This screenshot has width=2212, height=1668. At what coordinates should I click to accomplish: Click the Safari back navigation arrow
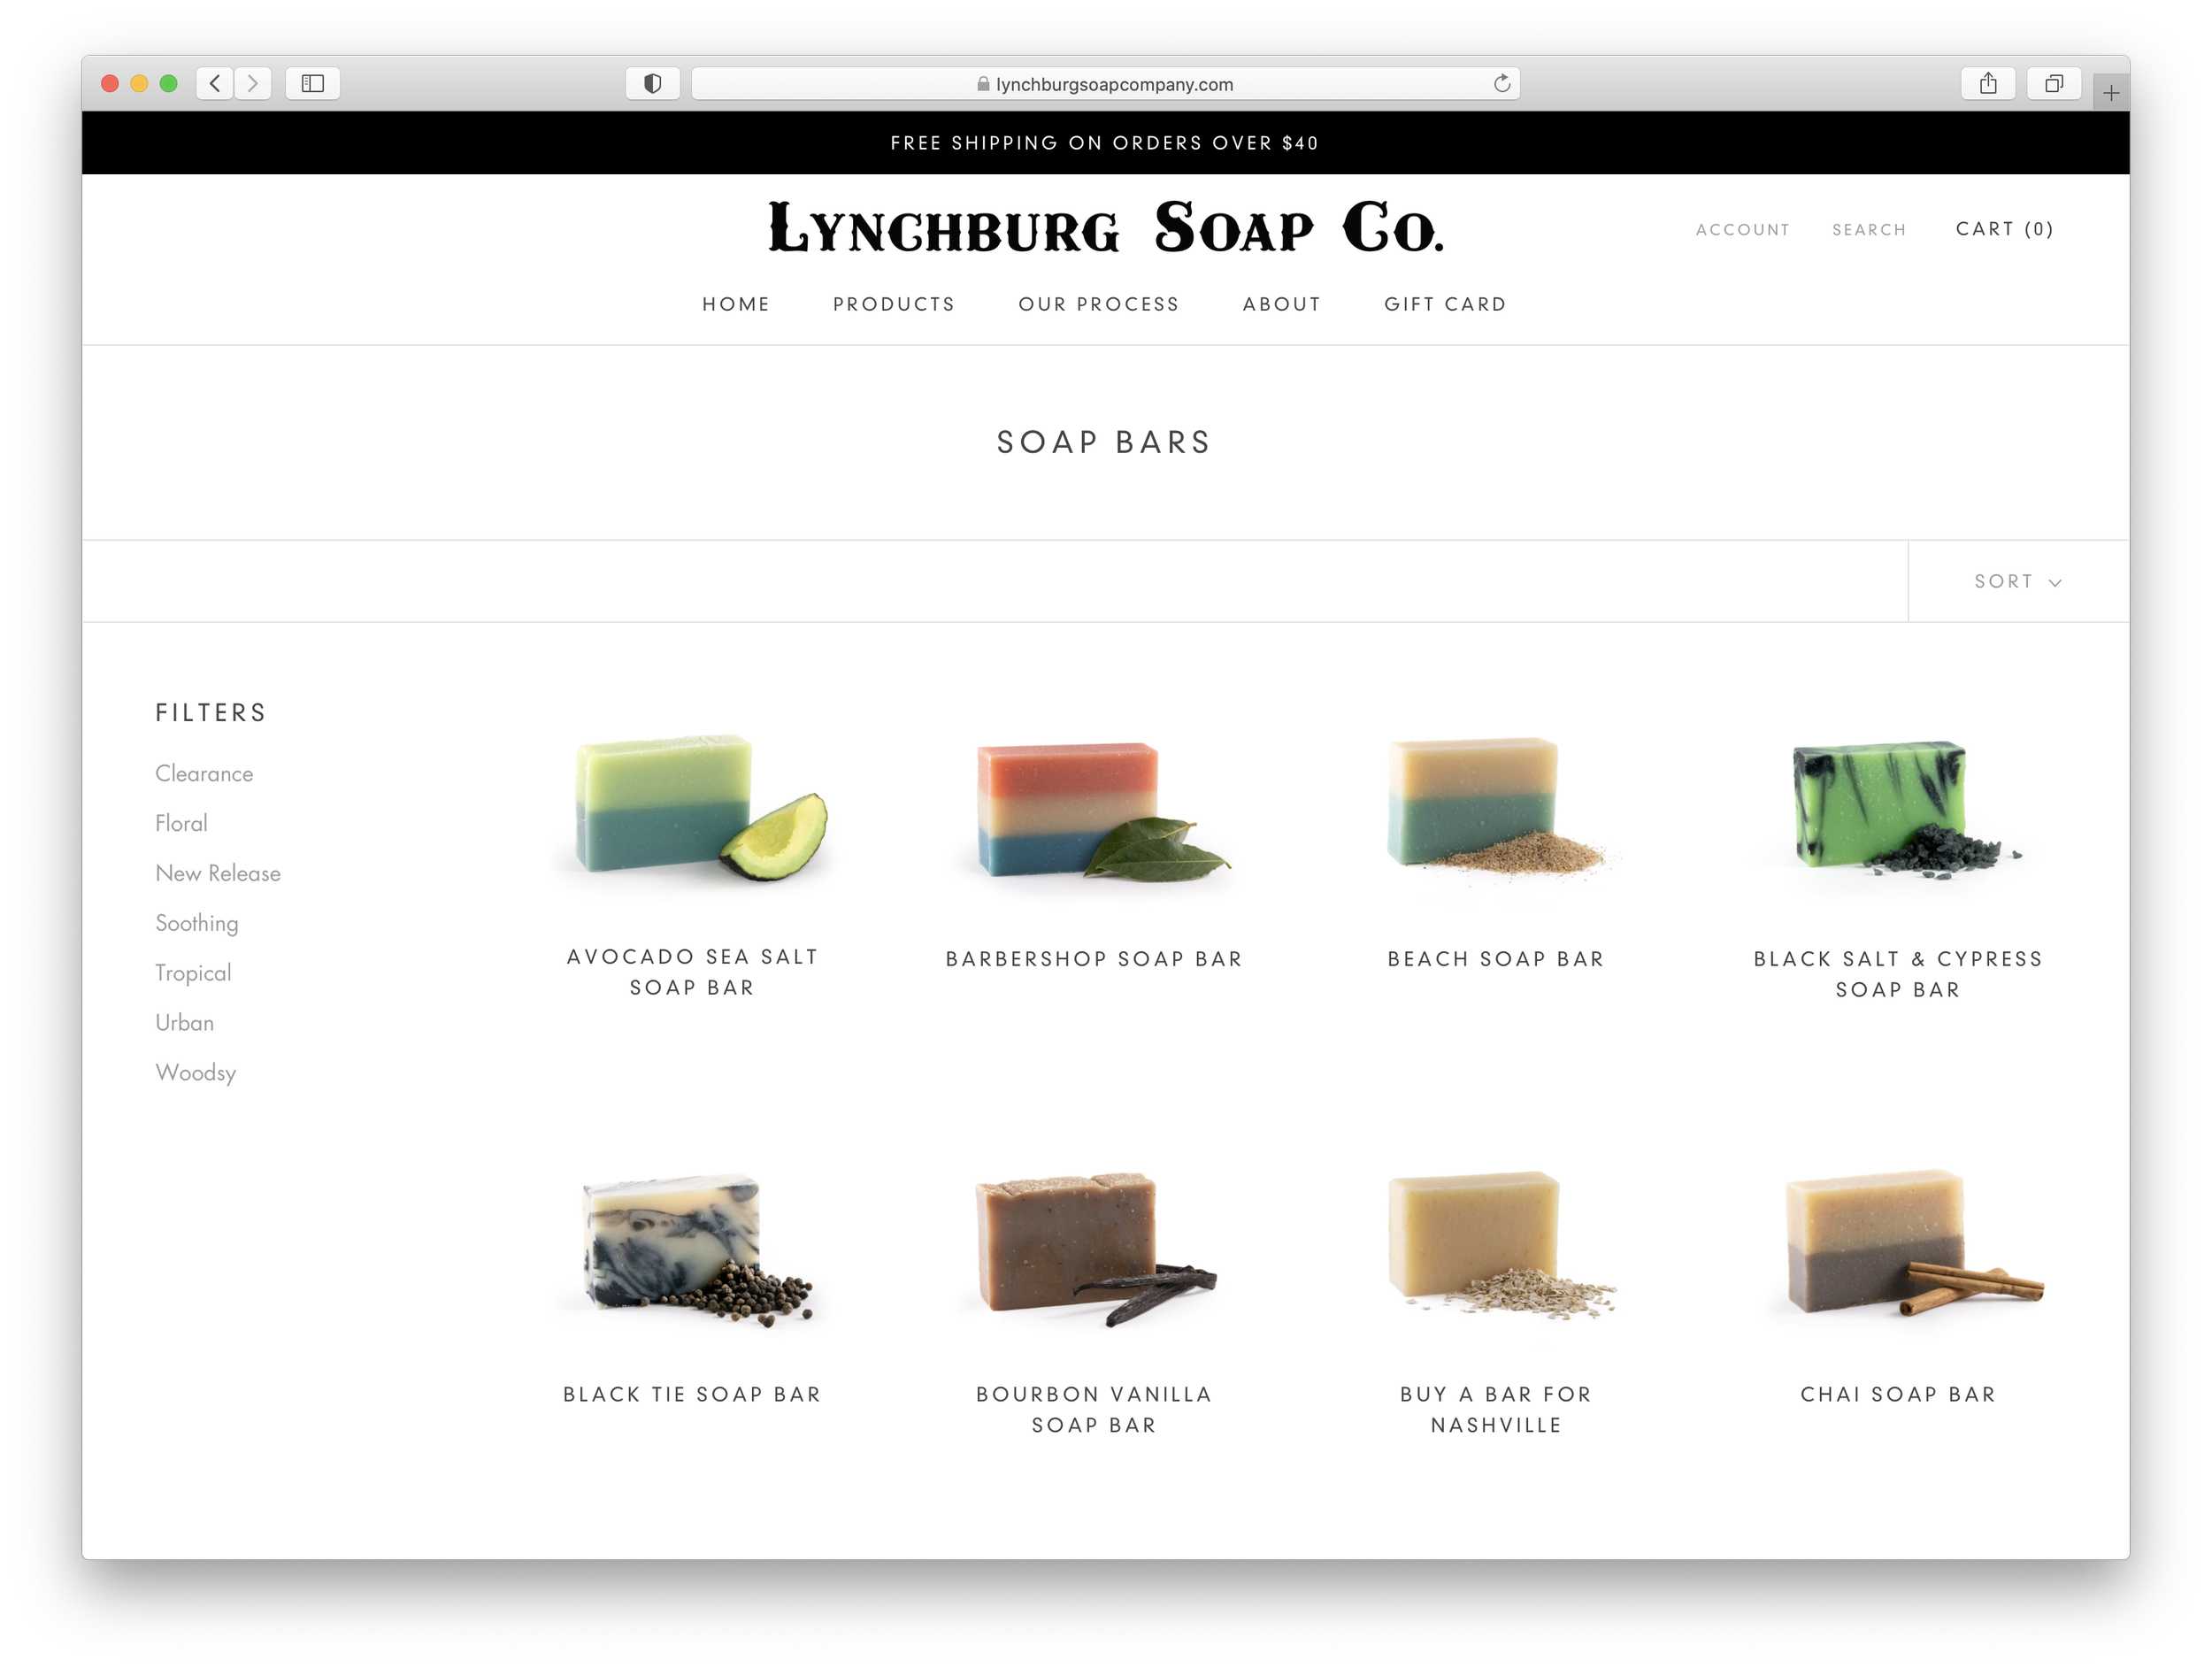click(215, 83)
